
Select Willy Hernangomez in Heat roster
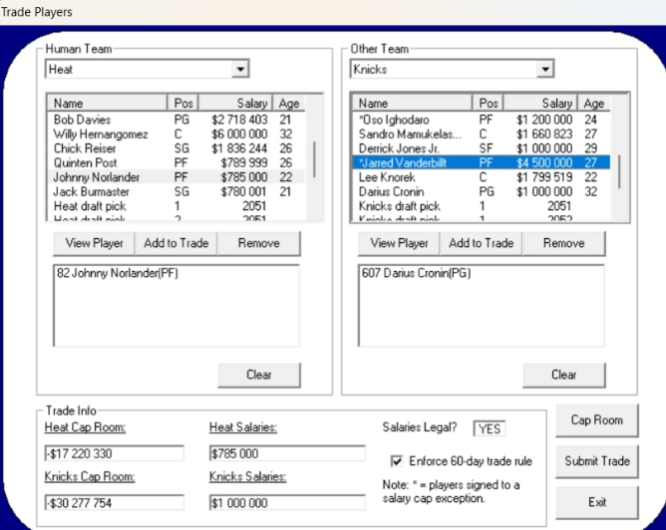pos(176,134)
